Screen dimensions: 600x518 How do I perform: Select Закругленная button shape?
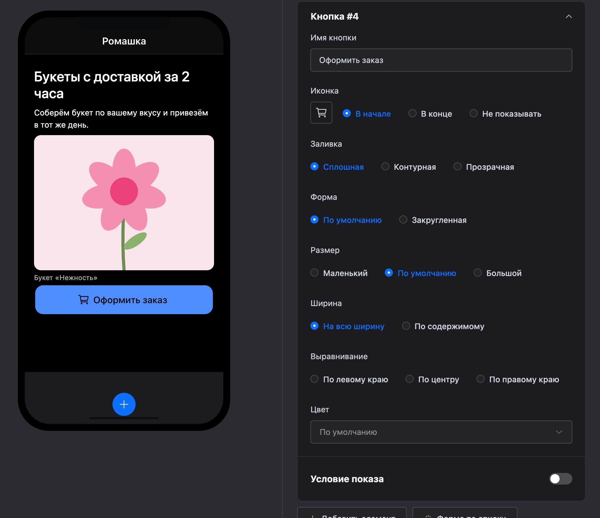[433, 220]
